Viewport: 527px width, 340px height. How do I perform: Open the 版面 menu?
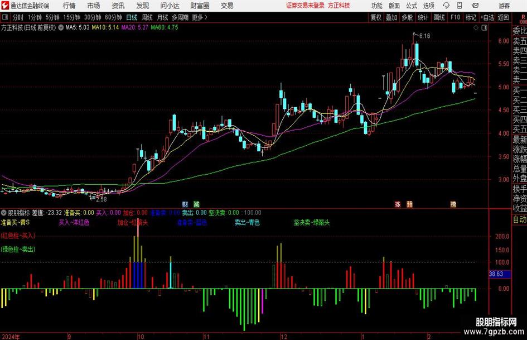(394, 6)
